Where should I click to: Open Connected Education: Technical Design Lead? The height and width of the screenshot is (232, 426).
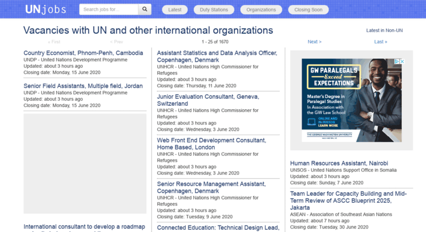[218, 228]
